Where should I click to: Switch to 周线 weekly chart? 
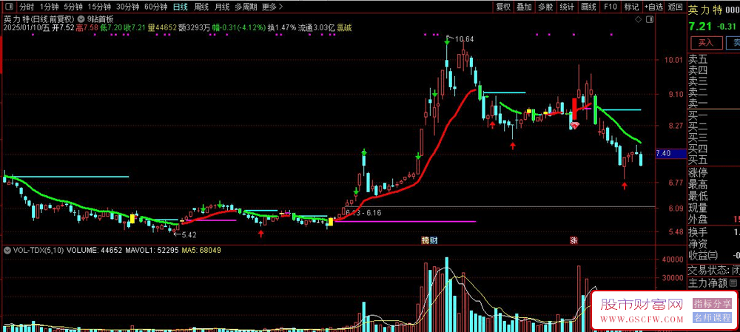(x=201, y=7)
